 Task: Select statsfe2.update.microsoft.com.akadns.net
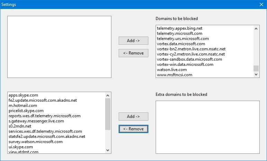pyautogui.click(x=47, y=137)
